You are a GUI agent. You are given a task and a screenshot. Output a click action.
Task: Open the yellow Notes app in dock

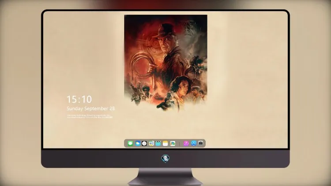tap(165, 143)
